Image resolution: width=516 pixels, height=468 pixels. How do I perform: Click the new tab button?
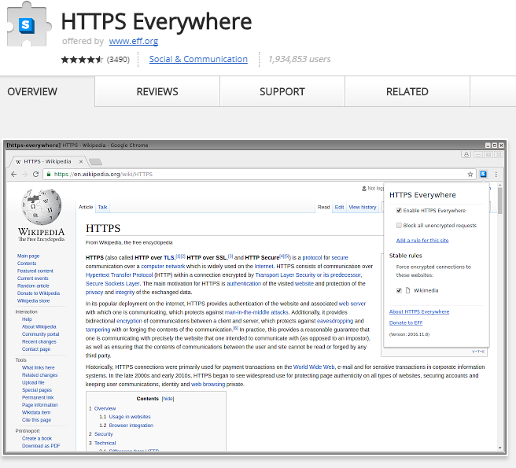(x=95, y=162)
